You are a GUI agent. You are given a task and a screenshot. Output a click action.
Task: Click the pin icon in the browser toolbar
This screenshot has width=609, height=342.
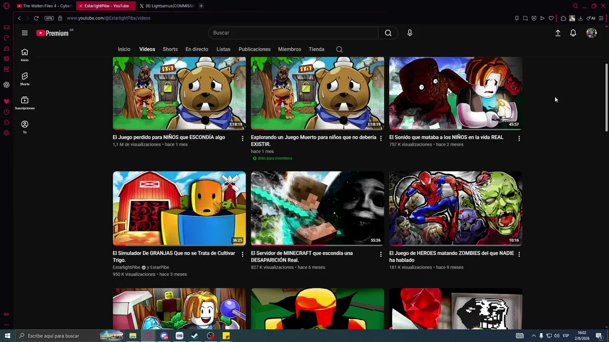click(x=517, y=18)
